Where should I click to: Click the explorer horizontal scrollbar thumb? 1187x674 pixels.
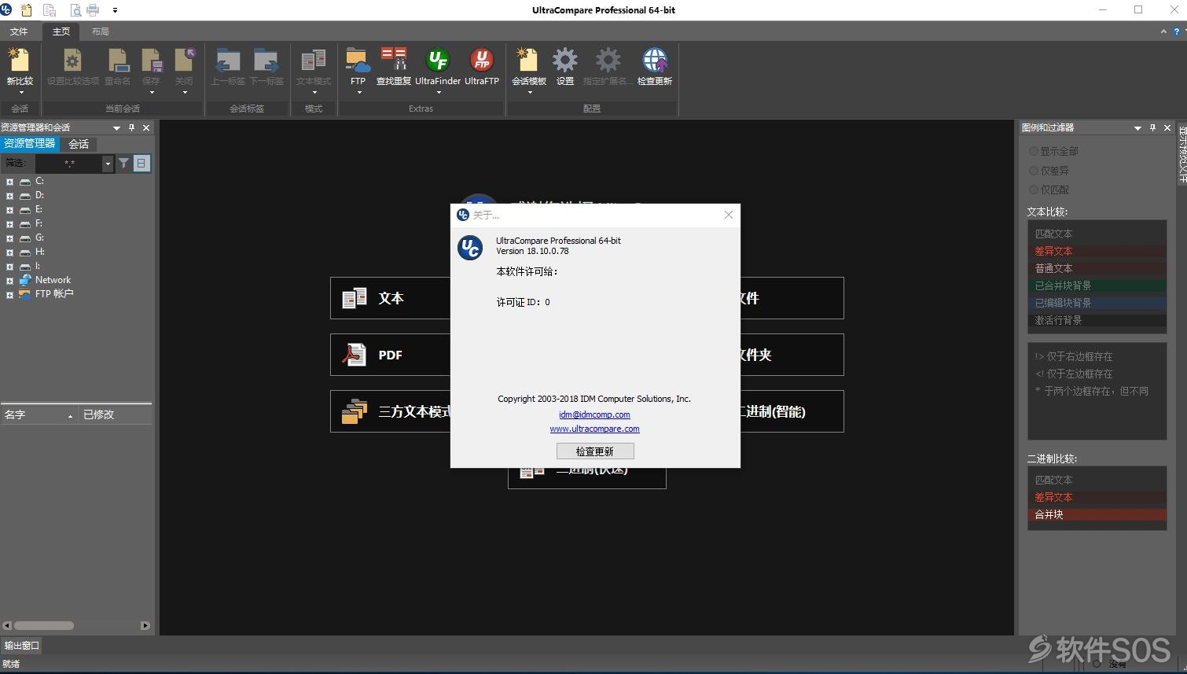44,626
